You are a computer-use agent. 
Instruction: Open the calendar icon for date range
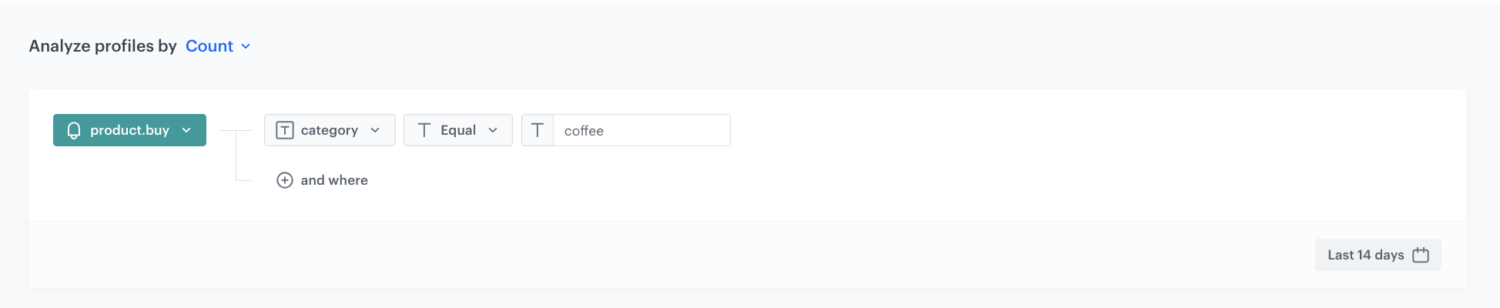click(x=1421, y=255)
